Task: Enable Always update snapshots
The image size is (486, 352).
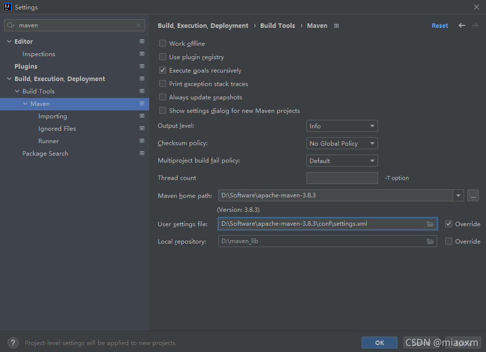Action: [x=162, y=97]
